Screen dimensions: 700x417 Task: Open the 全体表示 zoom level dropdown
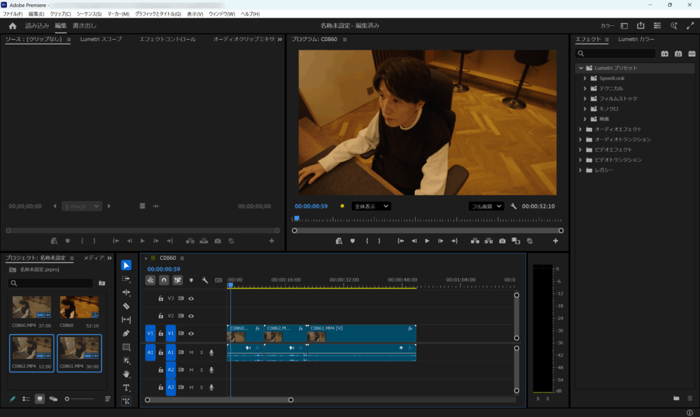coord(371,206)
